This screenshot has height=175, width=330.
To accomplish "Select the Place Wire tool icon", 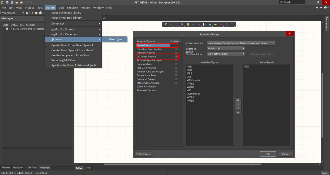I will point(194,24).
